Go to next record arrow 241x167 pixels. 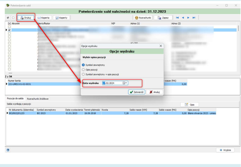pyautogui.click(x=188, y=18)
